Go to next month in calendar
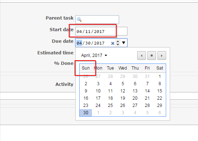Viewport: 198px width, 141px height. (162, 55)
